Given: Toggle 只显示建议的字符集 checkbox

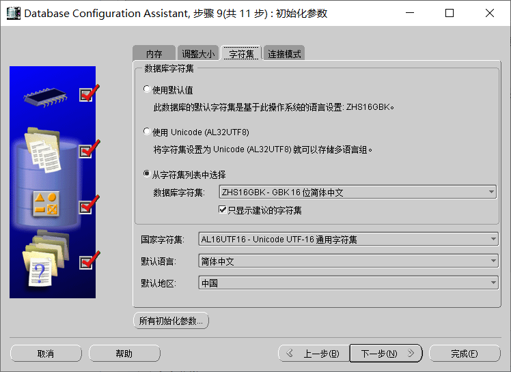Looking at the screenshot, I should 222,210.
